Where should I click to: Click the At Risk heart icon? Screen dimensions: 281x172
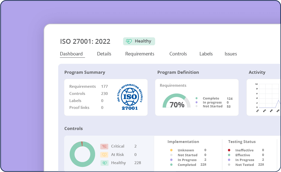coord(104,155)
